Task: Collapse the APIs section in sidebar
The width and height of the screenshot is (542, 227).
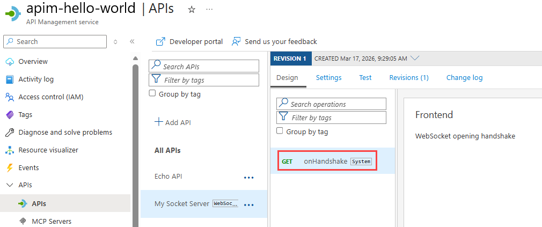Action: pos(9,185)
